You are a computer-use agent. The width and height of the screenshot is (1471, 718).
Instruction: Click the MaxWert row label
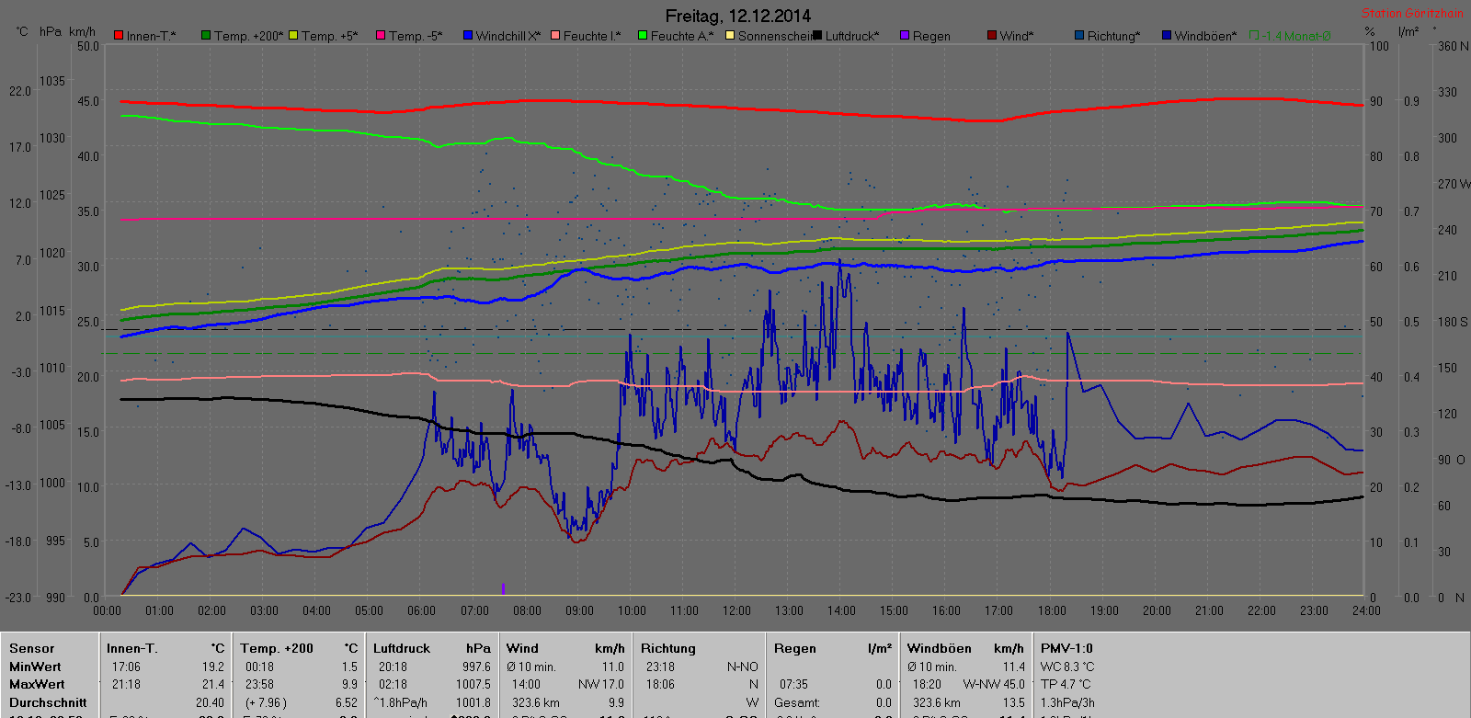pos(37,684)
